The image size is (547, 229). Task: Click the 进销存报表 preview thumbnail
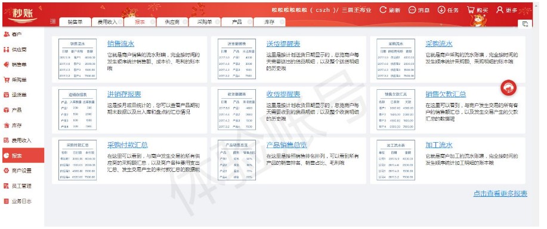point(78,109)
